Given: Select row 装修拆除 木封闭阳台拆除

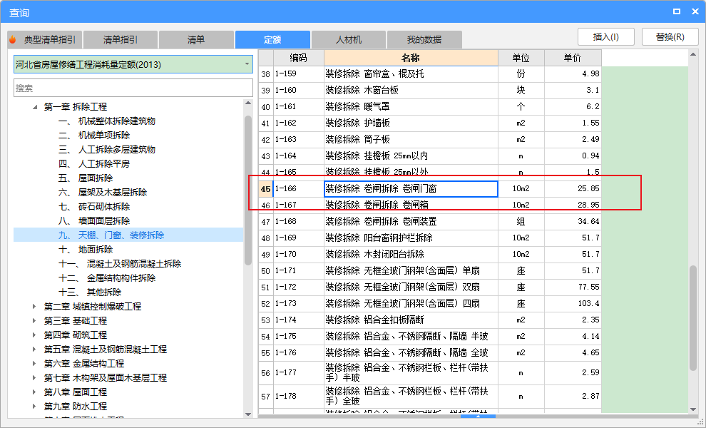Looking at the screenshot, I should (x=430, y=254).
